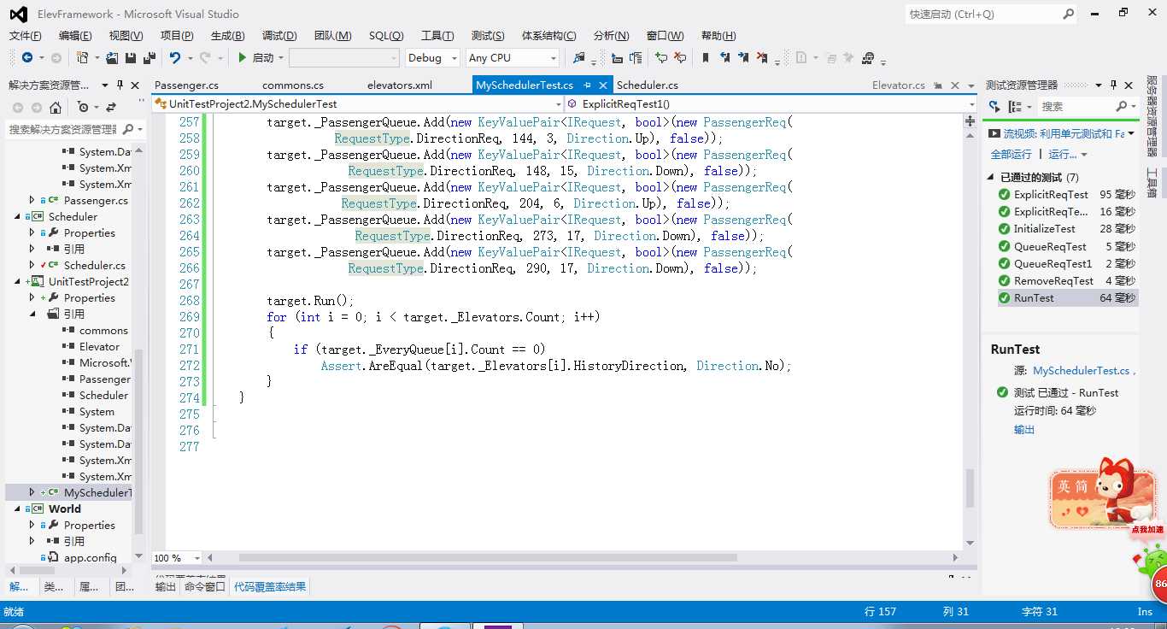Pin the MySchedulerTest.cs tab
Image resolution: width=1167 pixels, height=629 pixels.
point(587,85)
